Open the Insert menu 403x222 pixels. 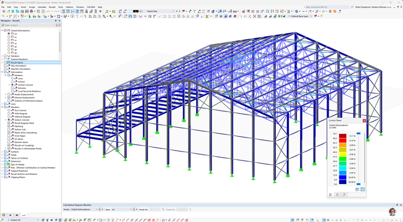(x=23, y=7)
